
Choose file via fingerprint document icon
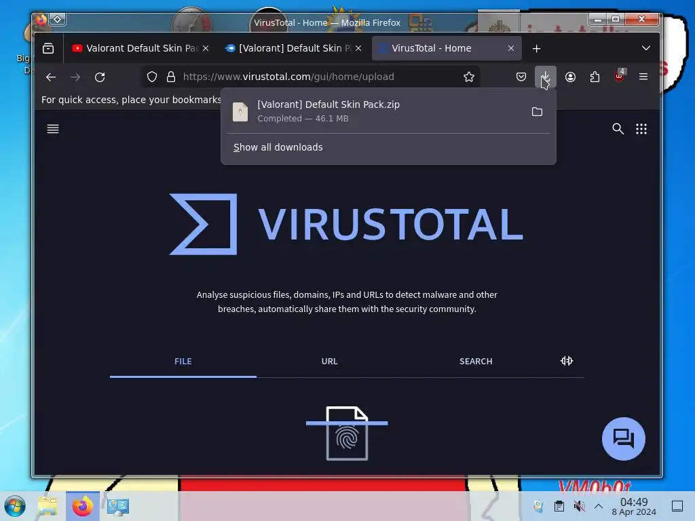(x=347, y=433)
